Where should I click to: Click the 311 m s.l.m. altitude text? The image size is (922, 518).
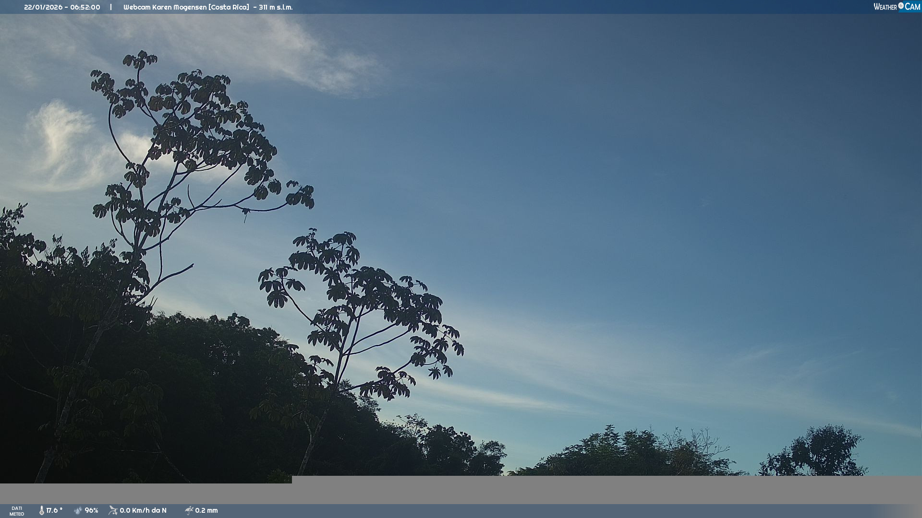[x=276, y=7]
